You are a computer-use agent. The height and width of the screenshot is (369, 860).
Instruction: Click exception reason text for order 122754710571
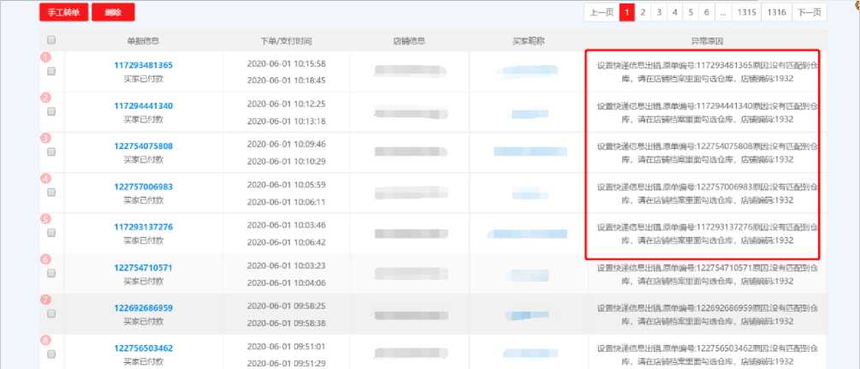(708, 275)
